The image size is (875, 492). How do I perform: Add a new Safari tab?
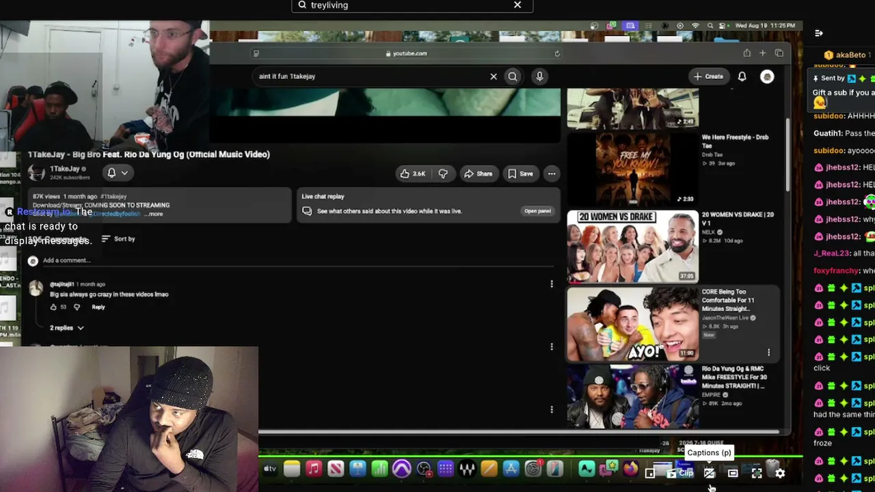tap(763, 53)
